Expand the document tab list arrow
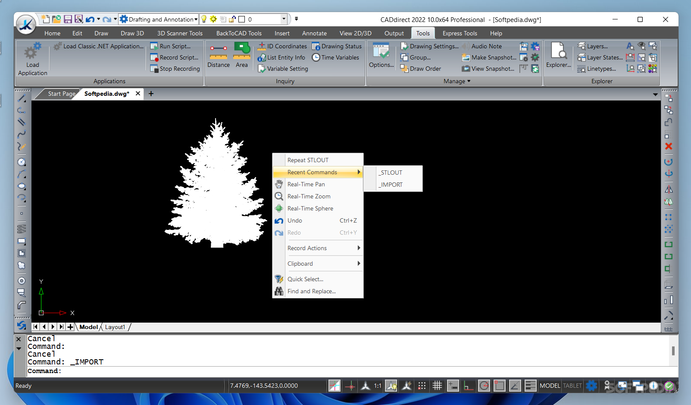This screenshot has height=405, width=691. (x=655, y=94)
